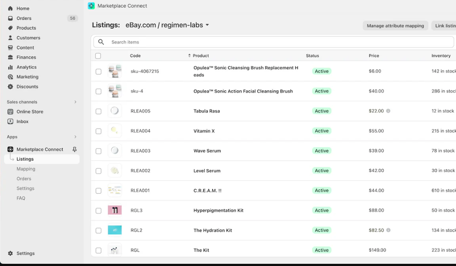Open Orders via its inbox icon
456x266 pixels.
[x=11, y=18]
